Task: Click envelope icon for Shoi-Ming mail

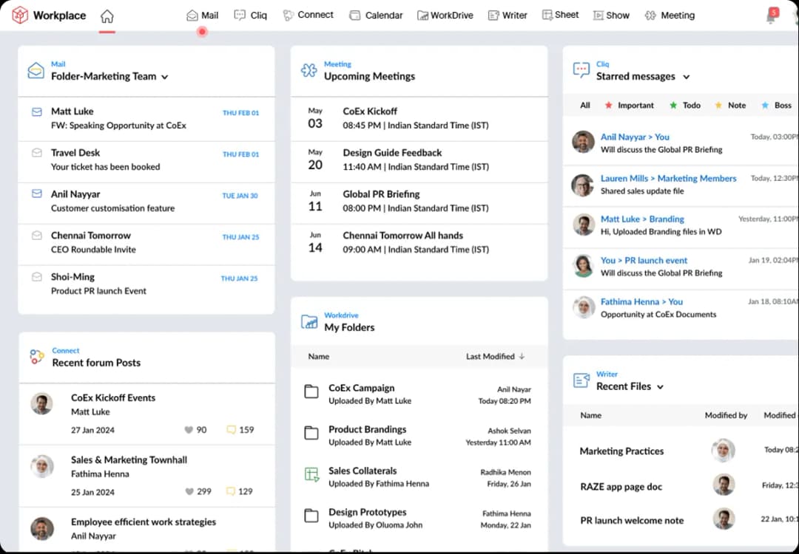Action: pyautogui.click(x=37, y=277)
